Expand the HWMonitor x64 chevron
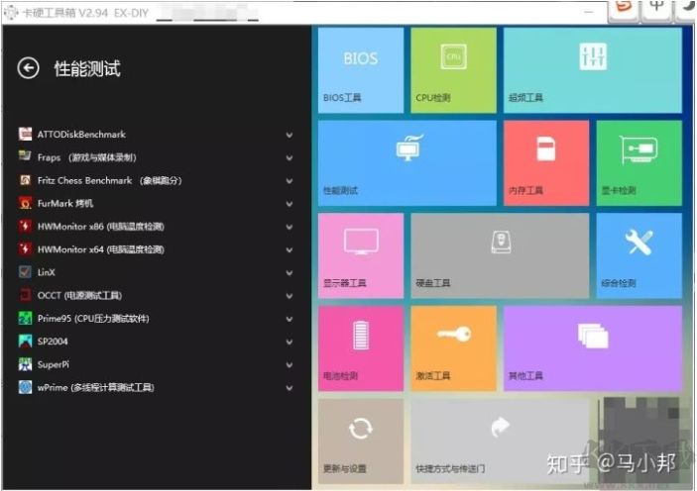 pos(290,250)
